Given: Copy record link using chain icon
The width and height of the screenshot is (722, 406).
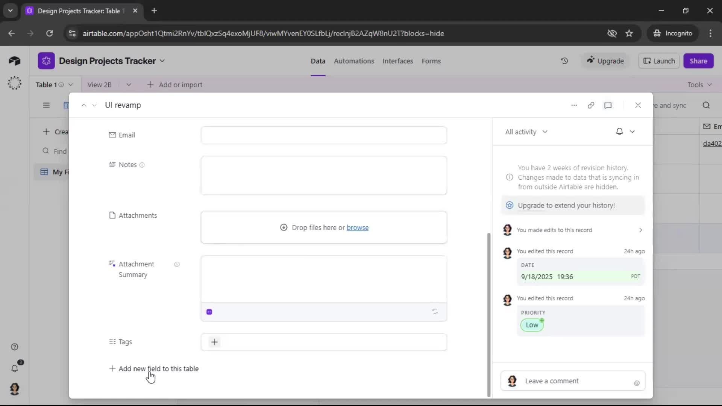Looking at the screenshot, I should [x=591, y=105].
